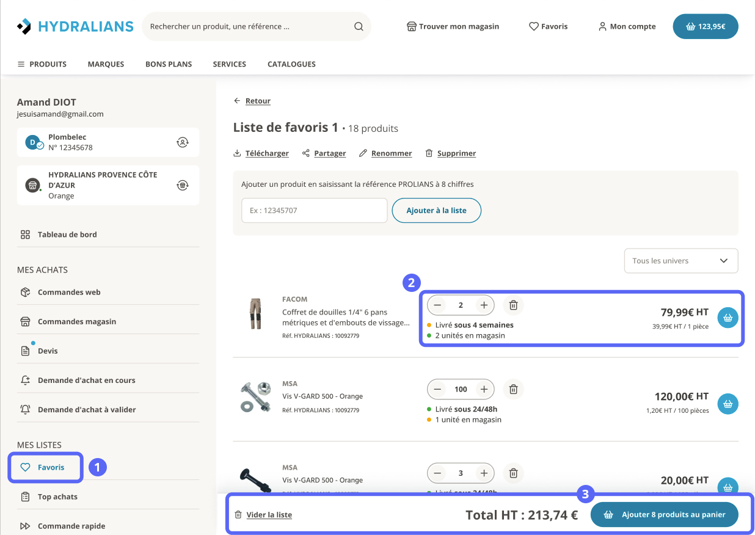Screen dimensions: 755x535
Task: Click the quantity field showing 100
Action: pos(461,389)
